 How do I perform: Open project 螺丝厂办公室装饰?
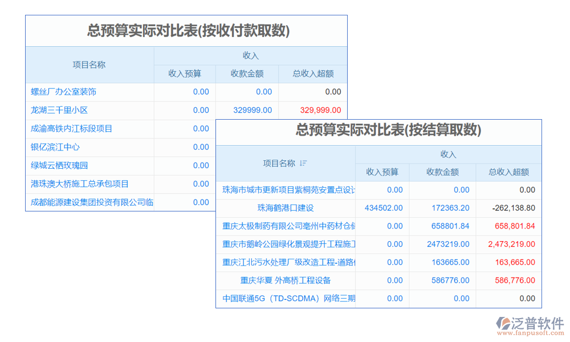click(63, 92)
